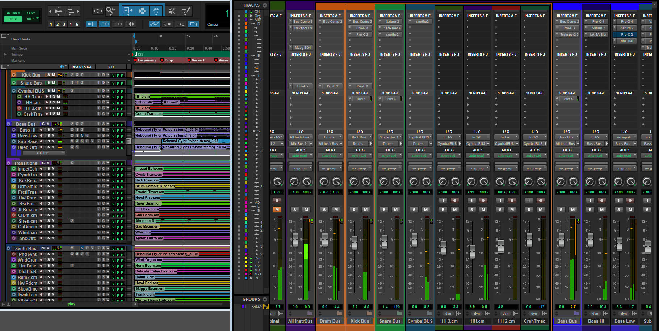Switch to Shuffle edit mode
This screenshot has width=659, height=331.
click(13, 13)
